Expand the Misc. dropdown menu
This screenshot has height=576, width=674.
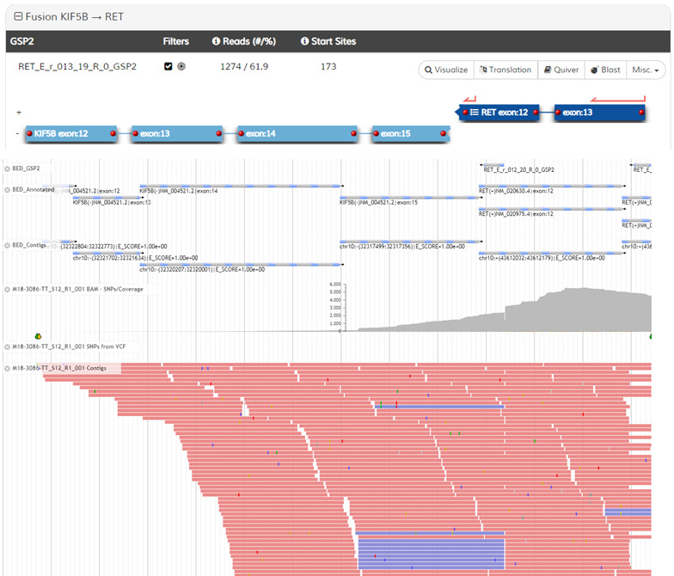tap(646, 70)
